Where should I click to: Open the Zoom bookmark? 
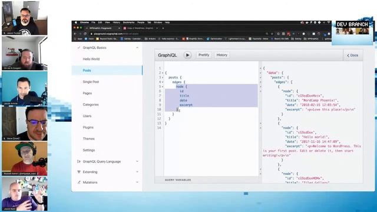[90, 39]
